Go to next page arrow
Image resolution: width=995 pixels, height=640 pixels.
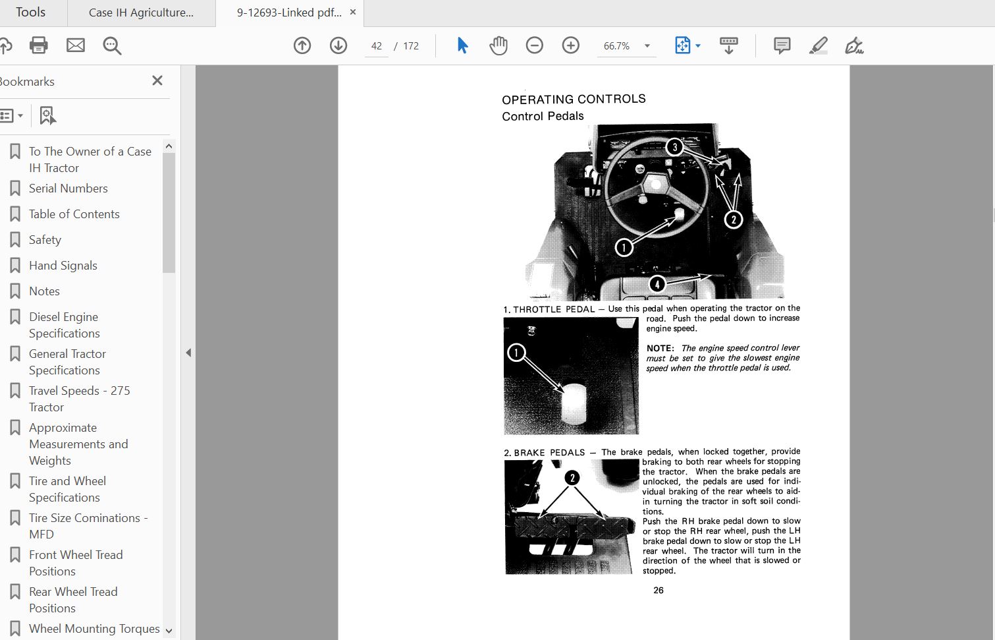coord(338,45)
